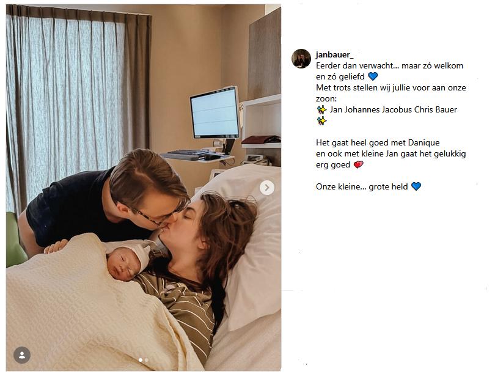The width and height of the screenshot is (495, 382).
Task: Click the red heart emoji after 'erg goed'
Action: click(358, 165)
